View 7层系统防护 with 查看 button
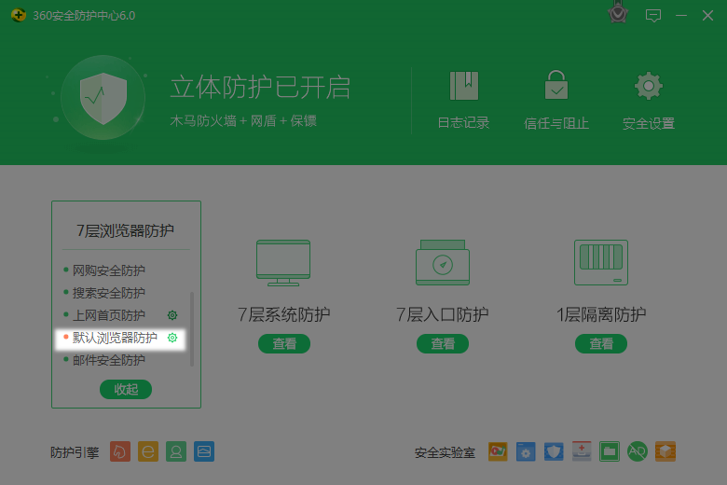 click(284, 343)
